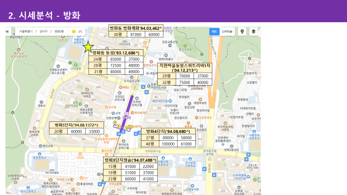The width and height of the screenshot is (347, 195).
Task: Select the 국제청소년센터 유스호스텔 marker
Action: coord(58,66)
